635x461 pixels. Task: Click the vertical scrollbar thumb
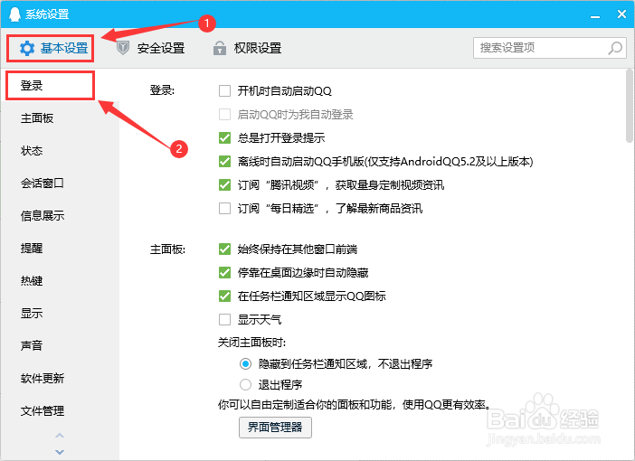[x=630, y=106]
